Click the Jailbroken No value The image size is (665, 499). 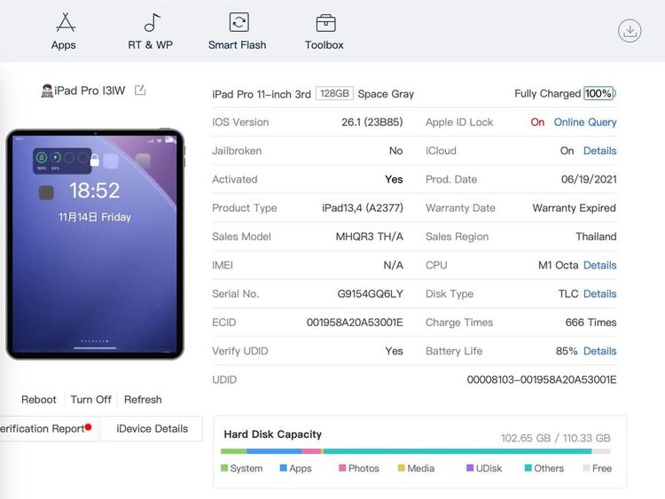tap(395, 151)
